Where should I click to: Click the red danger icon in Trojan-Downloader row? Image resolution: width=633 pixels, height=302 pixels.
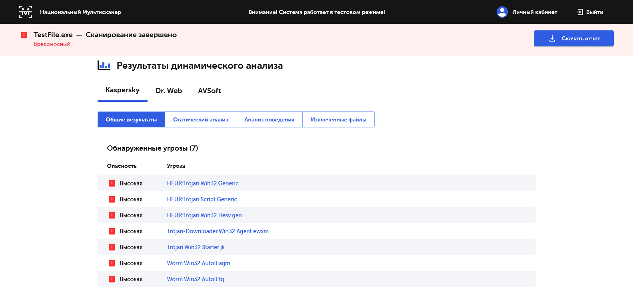click(x=112, y=231)
